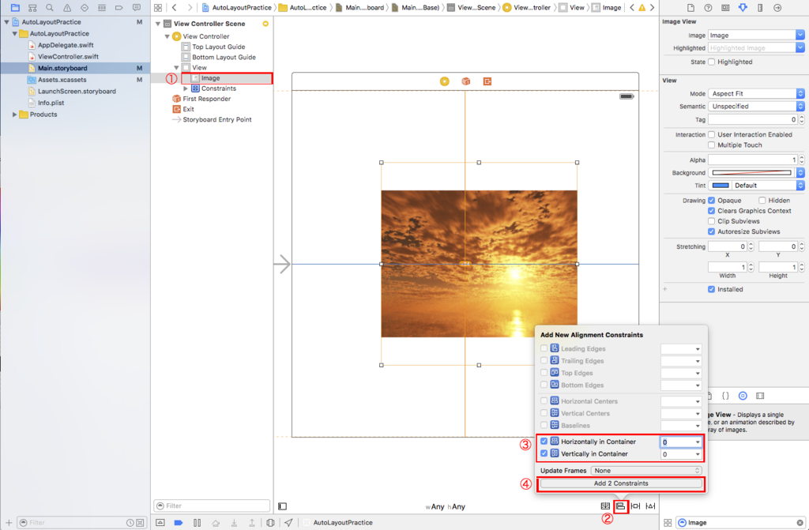Screen dimensions: 809x530
Task: Open the Report navigator speech-bubble icon
Action: pos(136,8)
